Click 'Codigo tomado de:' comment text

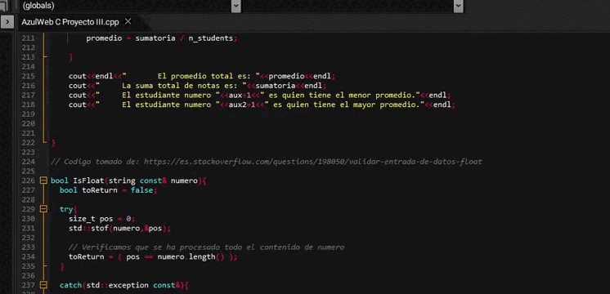(102, 162)
